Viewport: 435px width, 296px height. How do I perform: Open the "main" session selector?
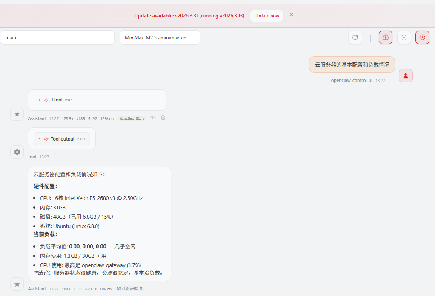coord(57,37)
